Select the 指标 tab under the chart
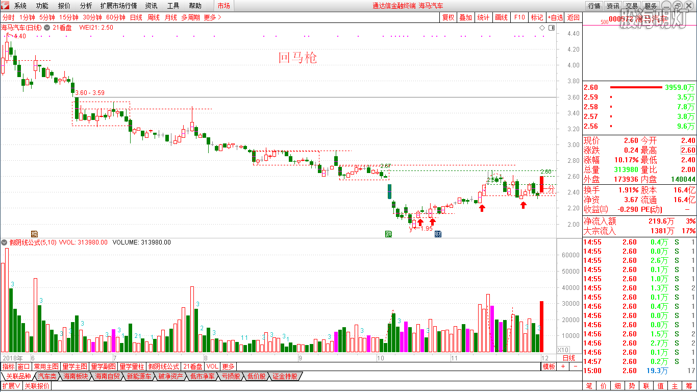697x392 pixels. click(x=9, y=366)
